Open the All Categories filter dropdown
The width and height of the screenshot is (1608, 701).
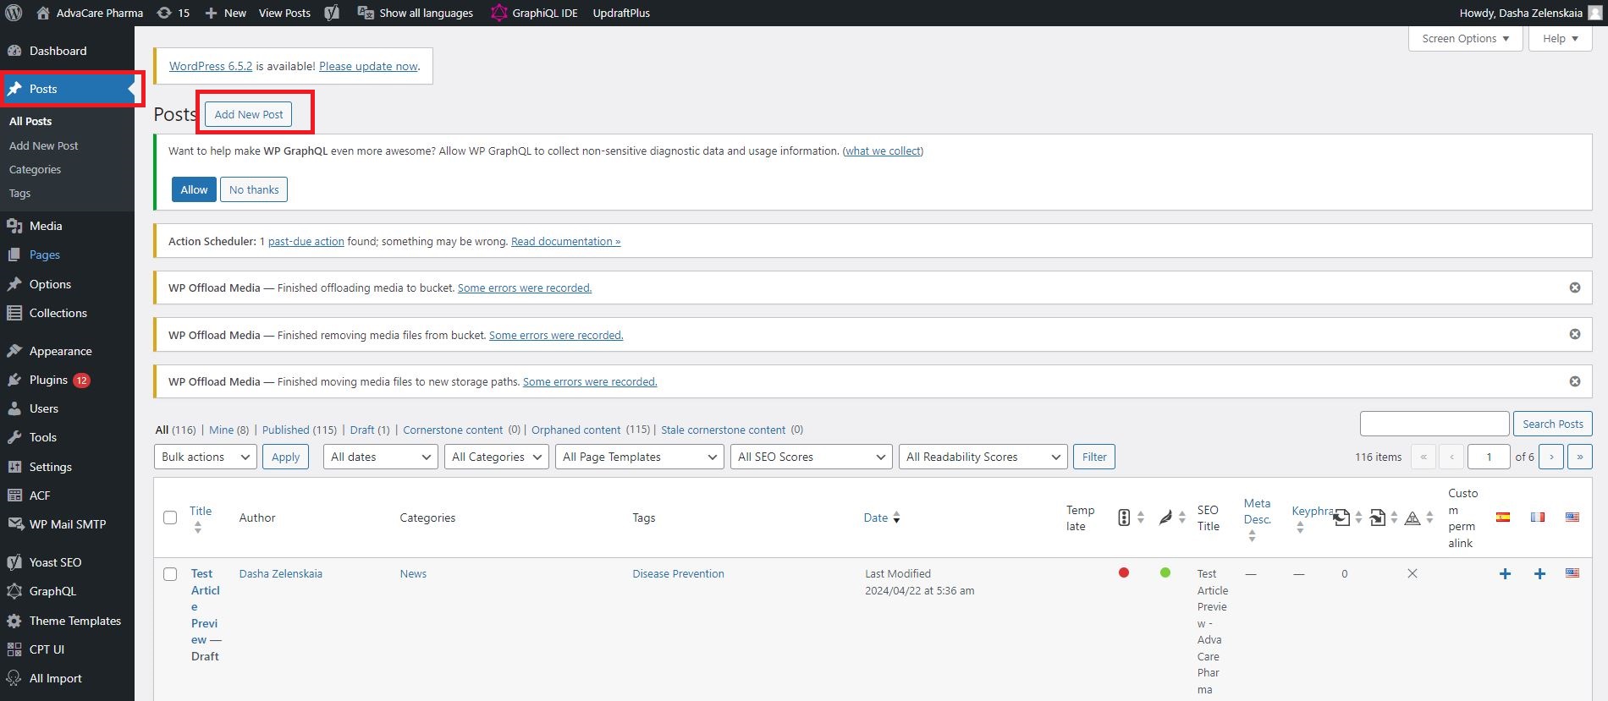click(497, 457)
